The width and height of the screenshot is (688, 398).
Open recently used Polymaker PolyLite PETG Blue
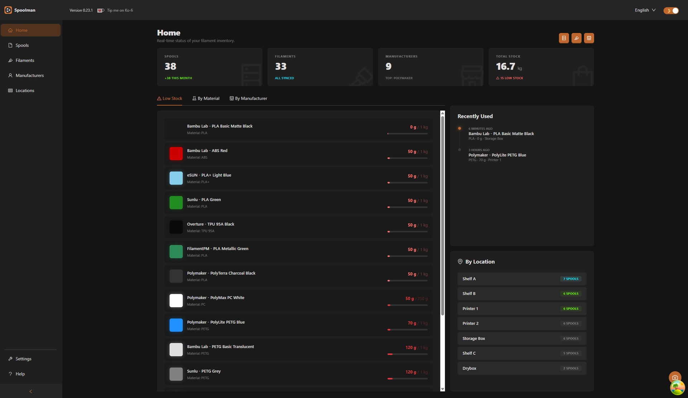(x=497, y=155)
